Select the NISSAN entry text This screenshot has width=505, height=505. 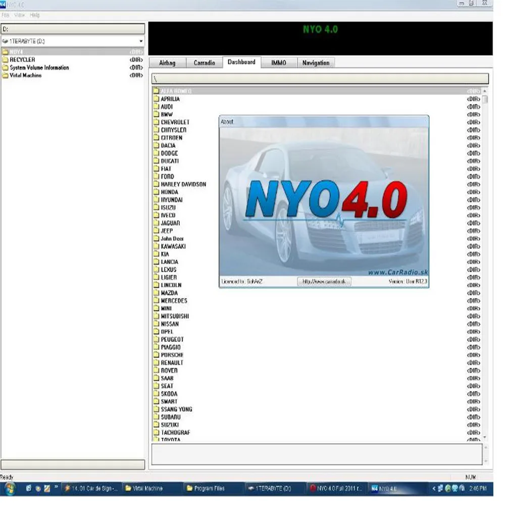tap(170, 324)
